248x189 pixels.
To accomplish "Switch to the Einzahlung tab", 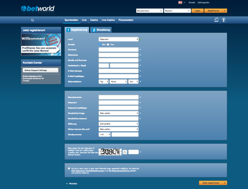I will tap(101, 30).
